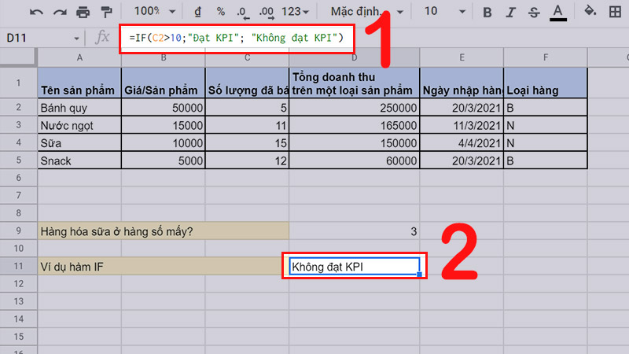Screen dimensions: 629x354
Task: Select the row 5 header
Action: coord(18,160)
